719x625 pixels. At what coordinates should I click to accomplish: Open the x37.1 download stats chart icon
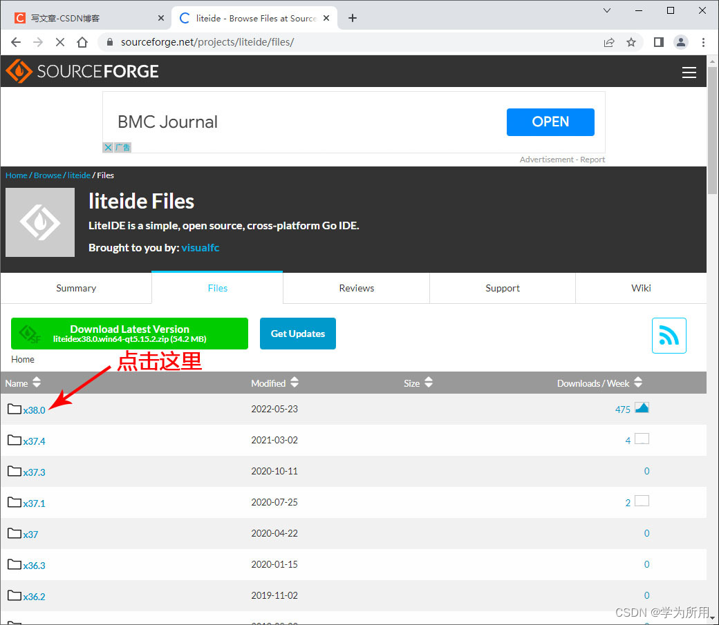coord(642,501)
